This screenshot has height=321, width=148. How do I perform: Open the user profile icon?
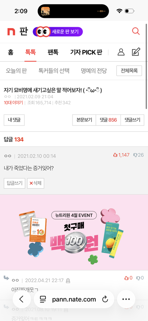tap(121, 52)
